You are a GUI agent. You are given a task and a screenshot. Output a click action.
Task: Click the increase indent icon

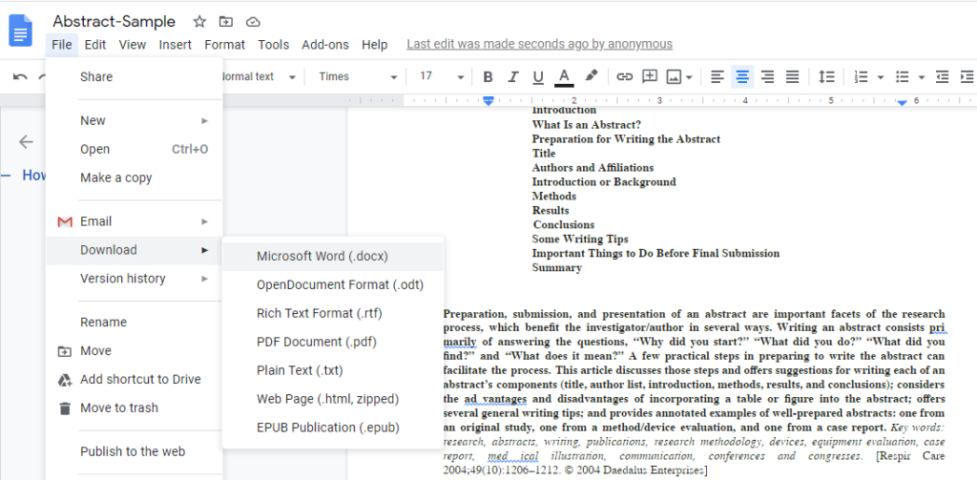click(x=967, y=76)
